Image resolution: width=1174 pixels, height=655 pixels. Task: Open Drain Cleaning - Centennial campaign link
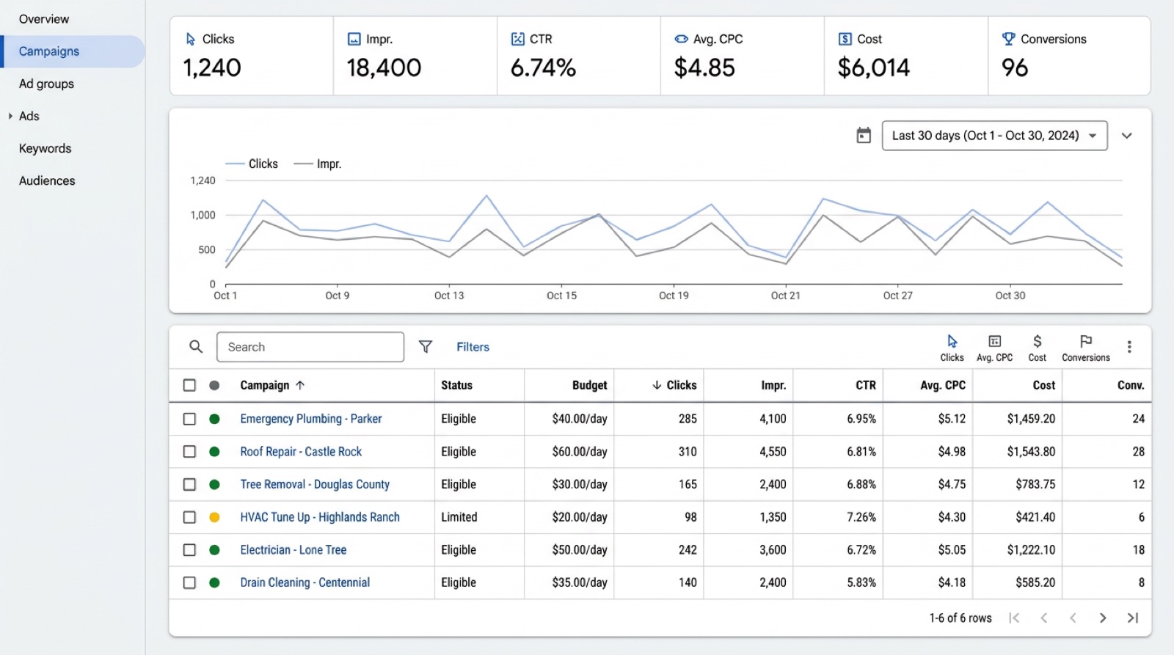pos(305,582)
